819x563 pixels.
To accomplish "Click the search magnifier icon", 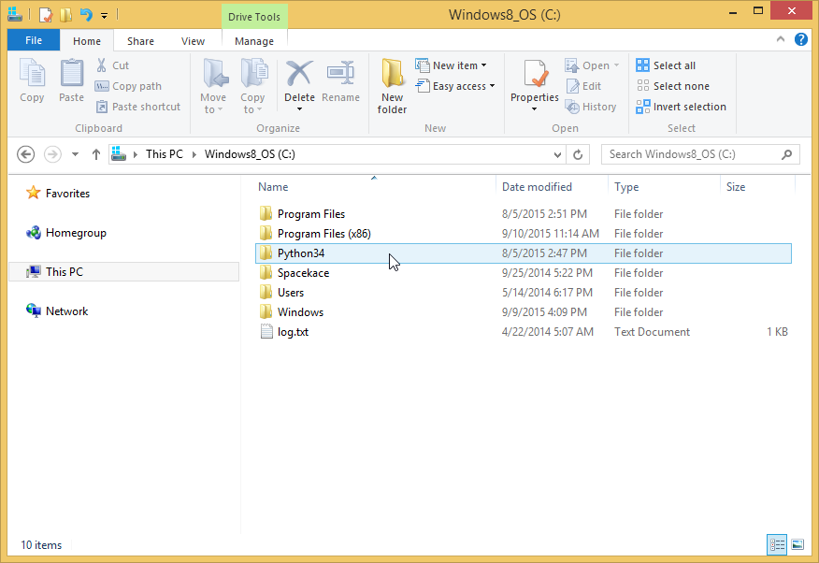I will pos(786,154).
